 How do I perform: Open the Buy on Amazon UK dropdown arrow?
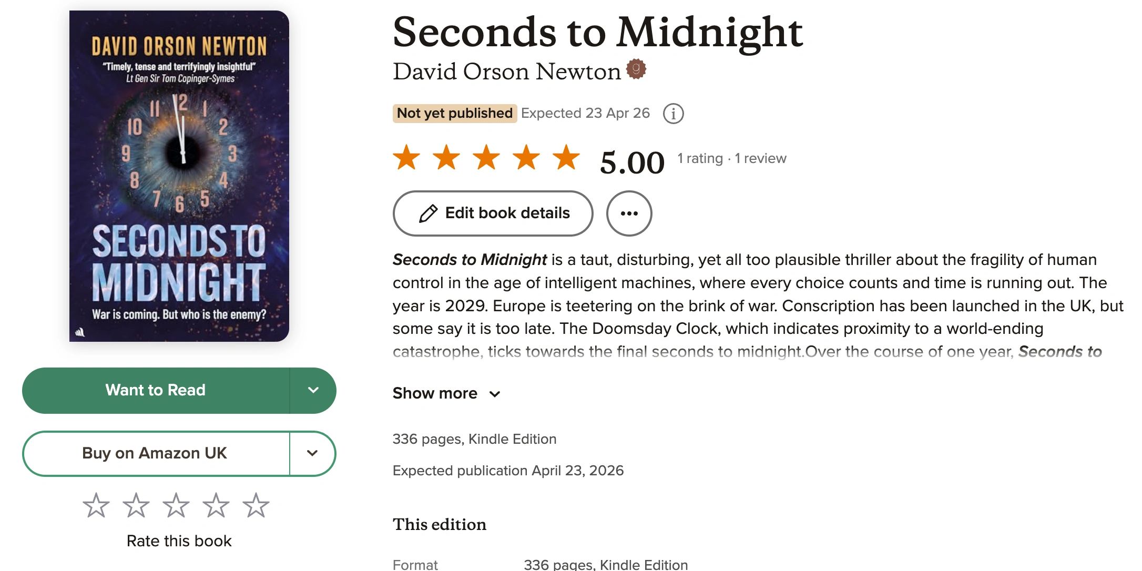click(312, 453)
